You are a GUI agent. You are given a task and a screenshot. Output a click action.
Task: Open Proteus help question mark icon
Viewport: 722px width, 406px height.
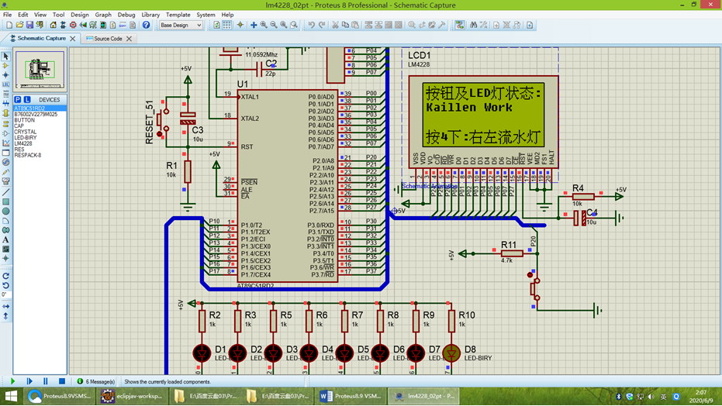point(146,26)
